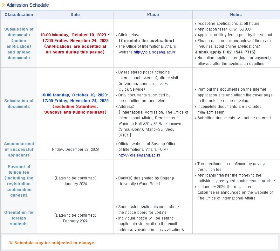Select the "Announcement of successful applicants" row label
280x251 pixels.
[x=19, y=149]
